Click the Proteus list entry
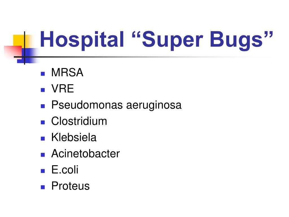This screenshot has width=289, height=217. pyautogui.click(x=70, y=186)
